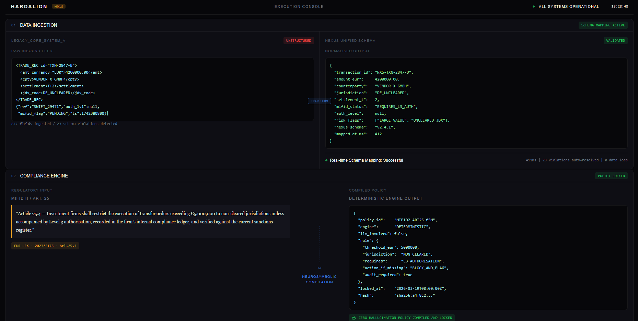This screenshot has height=321, width=638.
Task: Click the REGULATORY INPUT label
Action: [32, 190]
